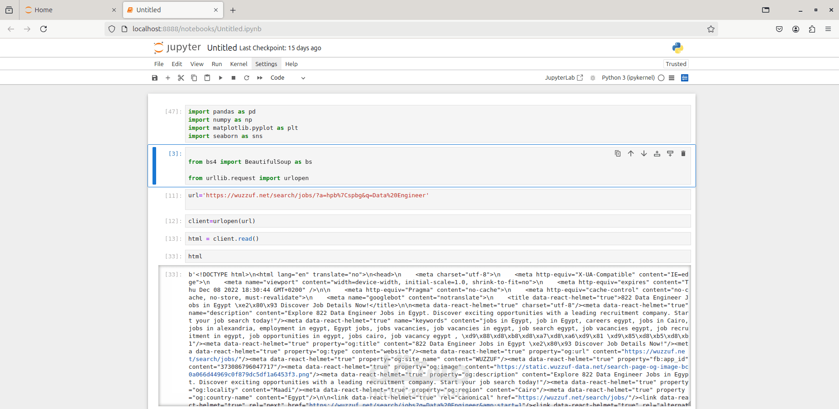Duplicate the active cell
This screenshot has width=839, height=409.
pyautogui.click(x=618, y=153)
